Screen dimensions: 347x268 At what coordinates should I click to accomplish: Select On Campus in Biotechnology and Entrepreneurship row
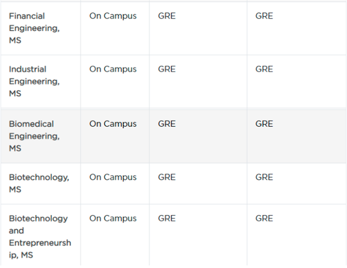[x=113, y=218]
